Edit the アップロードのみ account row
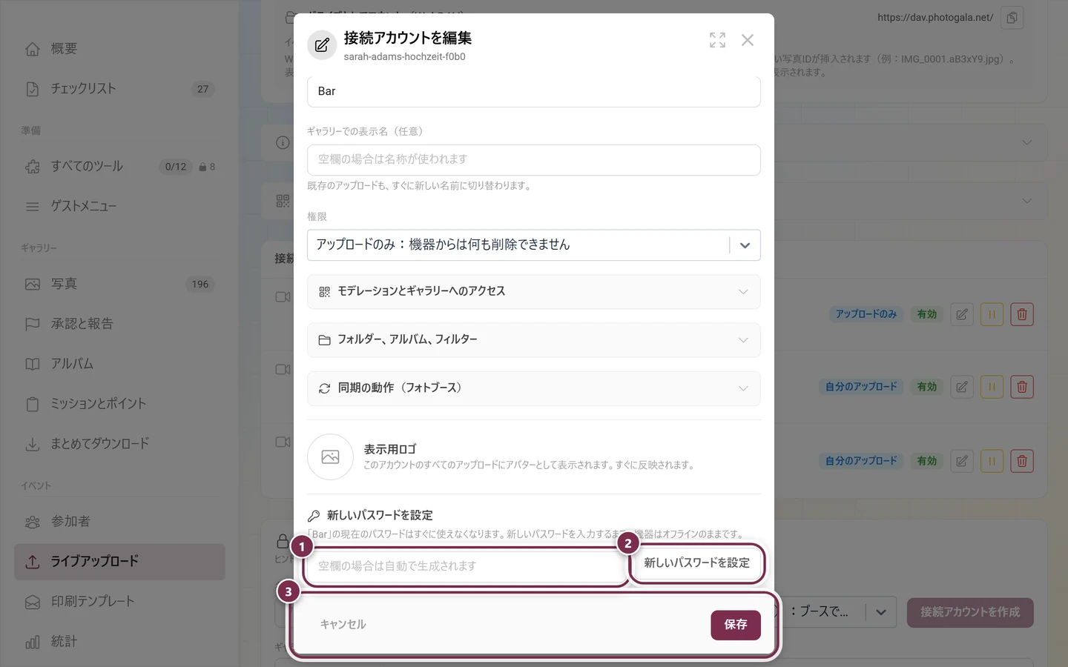The height and width of the screenshot is (667, 1068). pos(962,314)
